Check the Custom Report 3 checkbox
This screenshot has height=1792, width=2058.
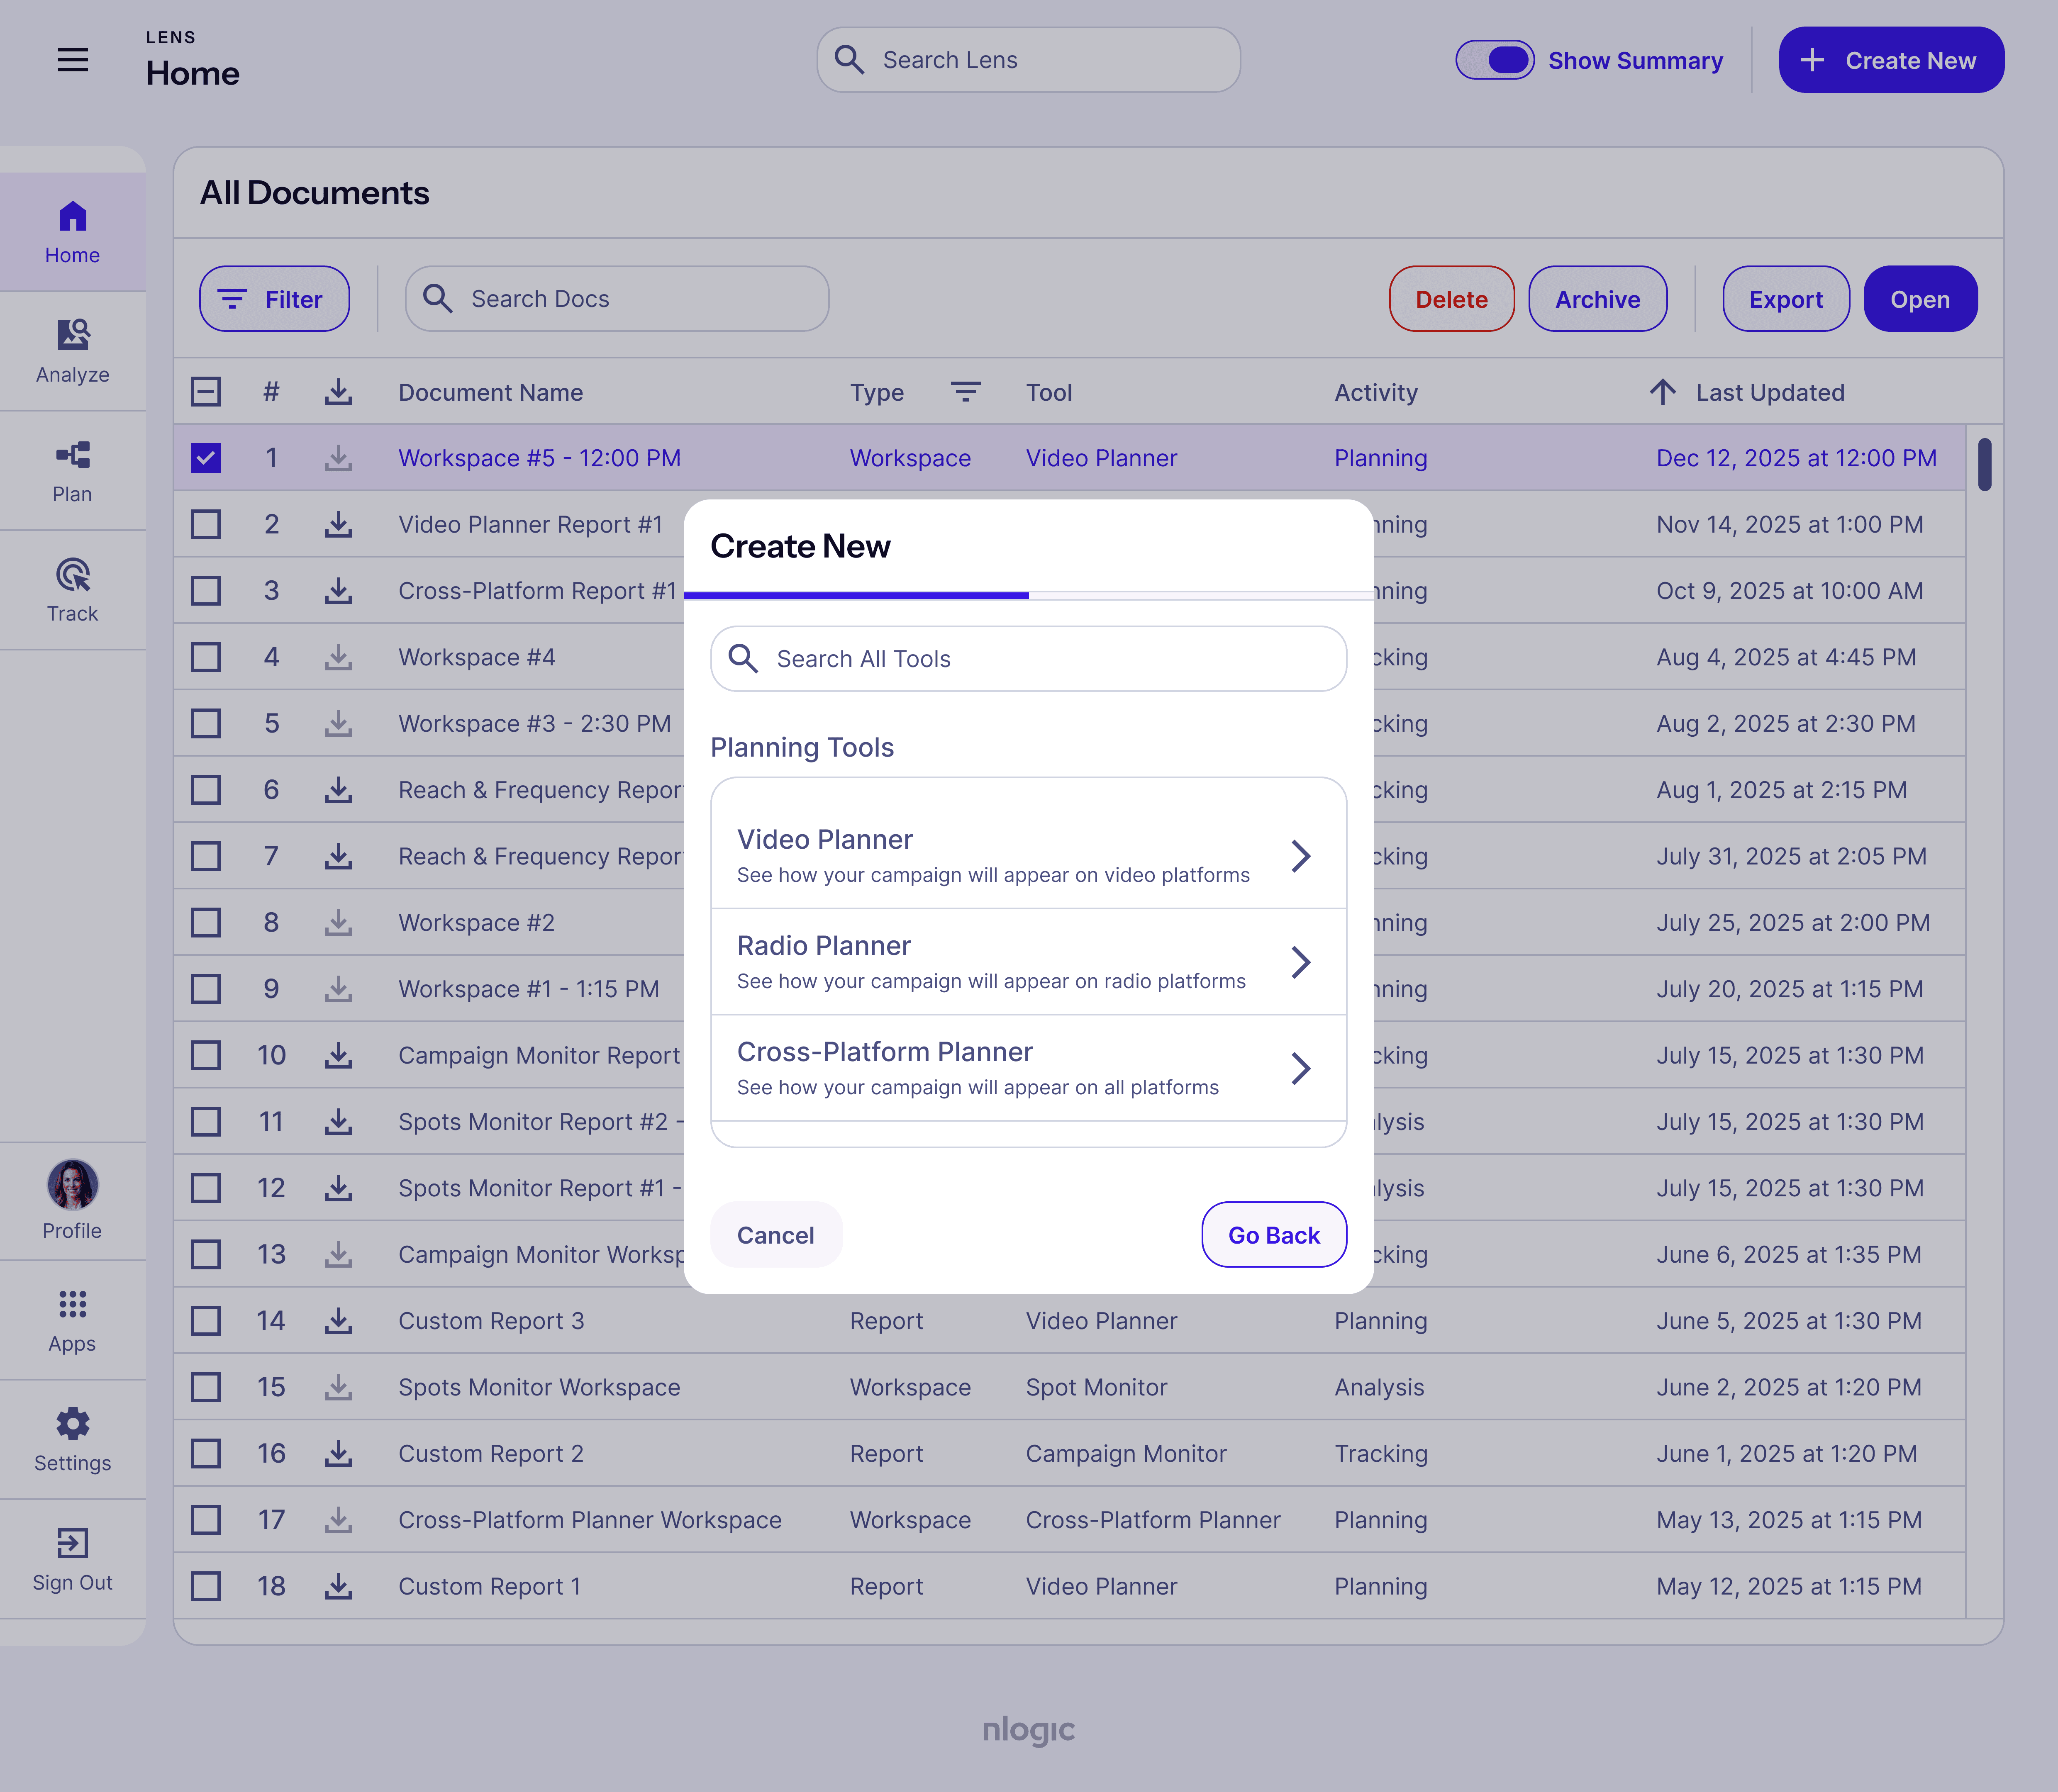click(206, 1321)
